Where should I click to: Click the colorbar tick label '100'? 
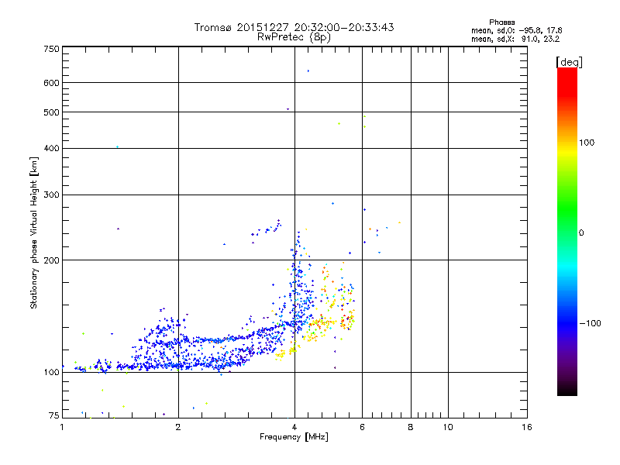click(x=587, y=143)
